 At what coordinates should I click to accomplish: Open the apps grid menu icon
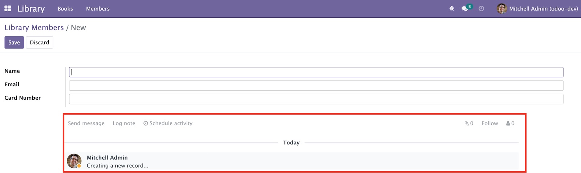click(8, 8)
